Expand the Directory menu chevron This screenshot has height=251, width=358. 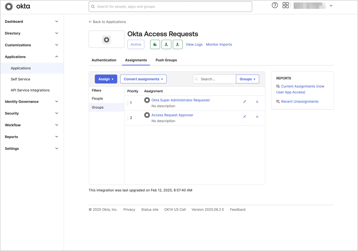pos(57,33)
